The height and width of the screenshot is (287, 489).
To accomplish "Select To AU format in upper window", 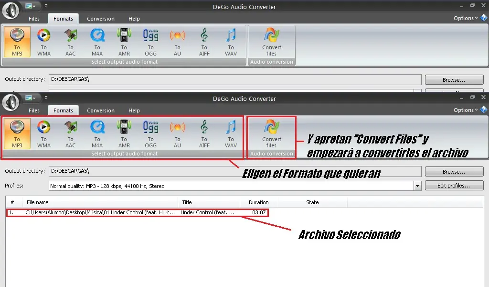I will (x=178, y=42).
